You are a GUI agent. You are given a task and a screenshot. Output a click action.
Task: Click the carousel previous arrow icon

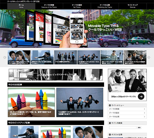coord(5,57)
